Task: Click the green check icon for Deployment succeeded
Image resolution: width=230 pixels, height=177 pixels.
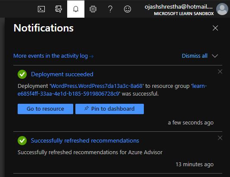Action: [22, 75]
